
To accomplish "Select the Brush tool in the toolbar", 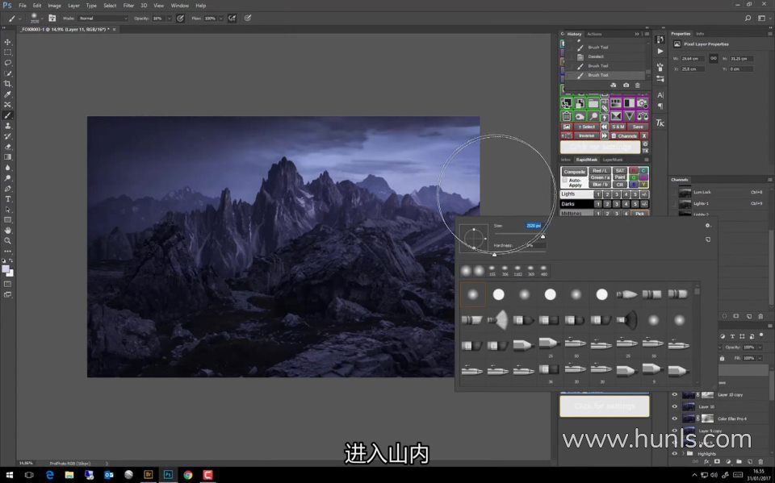I will pyautogui.click(x=7, y=115).
